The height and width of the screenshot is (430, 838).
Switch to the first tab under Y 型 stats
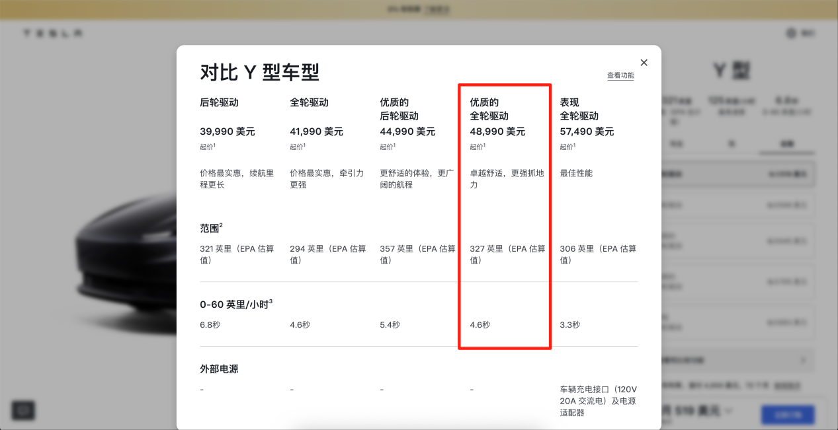click(677, 143)
